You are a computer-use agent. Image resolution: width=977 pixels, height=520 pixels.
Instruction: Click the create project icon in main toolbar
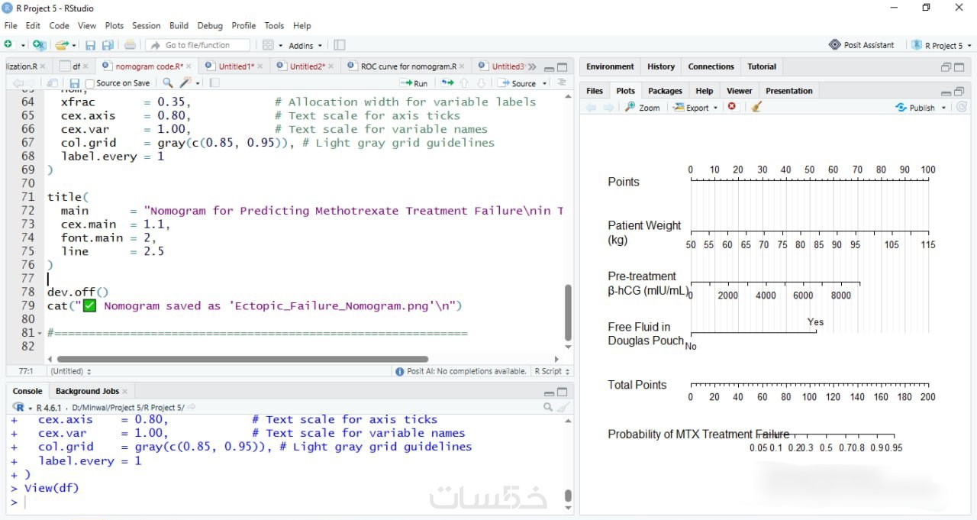point(39,45)
